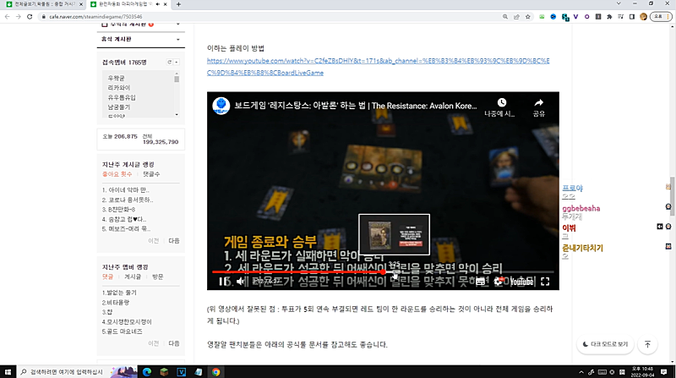This screenshot has height=378, width=676.
Task: Click the video Share arrow icon
Action: [x=539, y=102]
